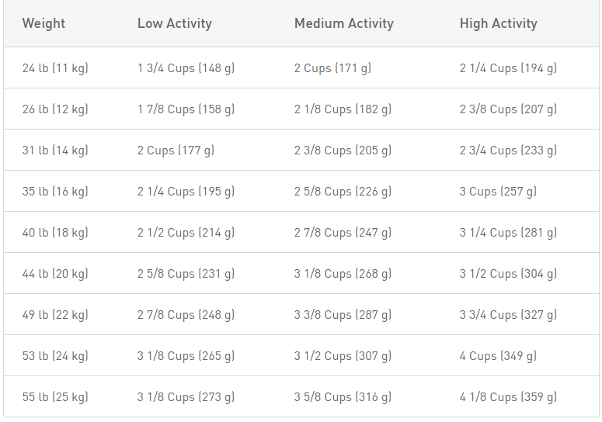This screenshot has height=422, width=602.
Task: Select the 3 Cups (257 g) cell
Action: [x=498, y=191]
